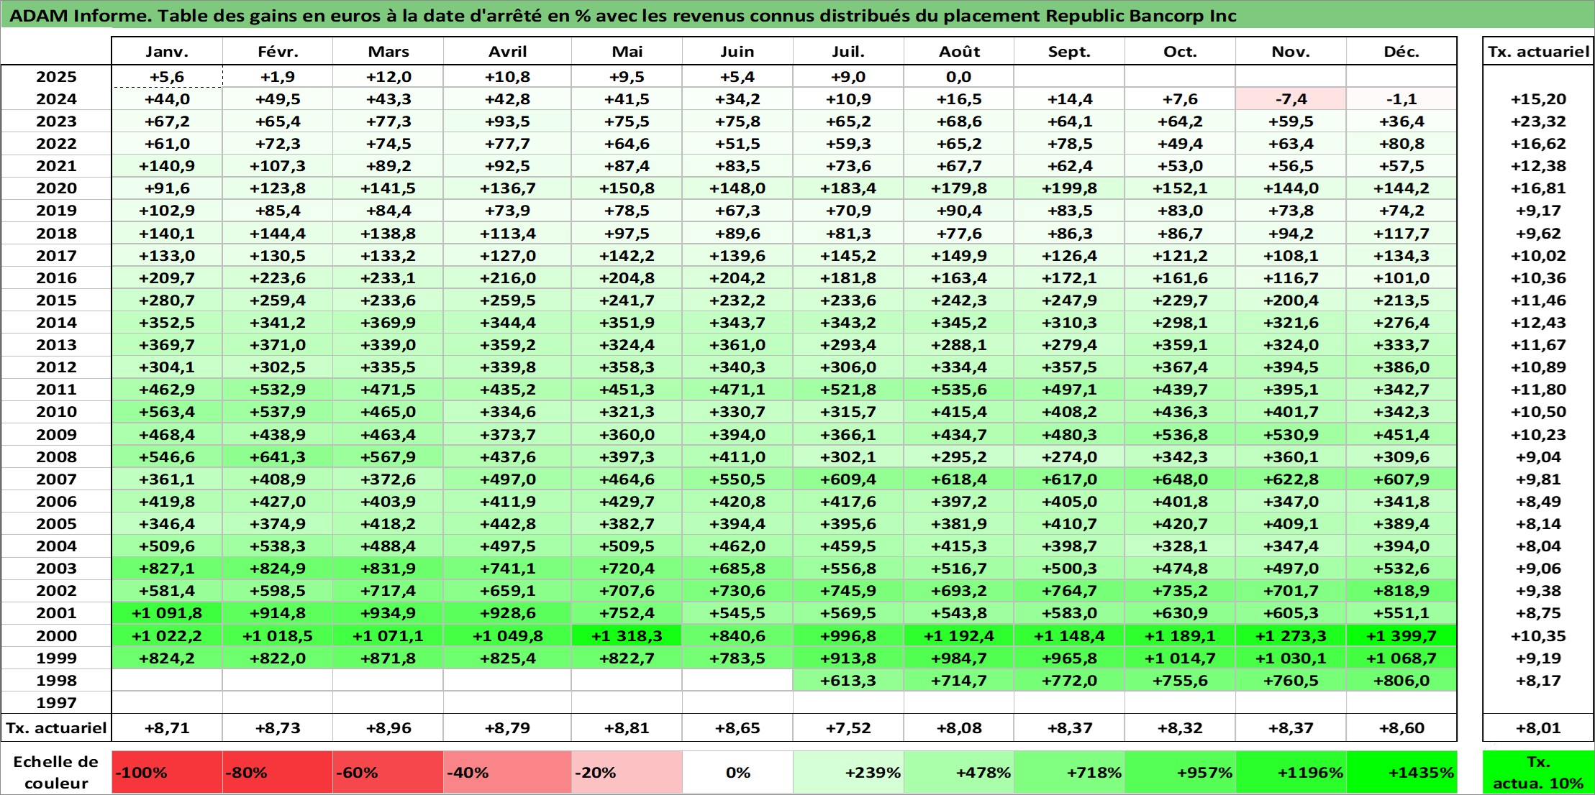Click the +1 091,8 cell for 2001
The width and height of the screenshot is (1595, 795).
(x=167, y=613)
